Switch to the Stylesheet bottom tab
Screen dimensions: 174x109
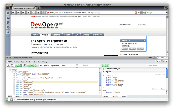[18, 96]
